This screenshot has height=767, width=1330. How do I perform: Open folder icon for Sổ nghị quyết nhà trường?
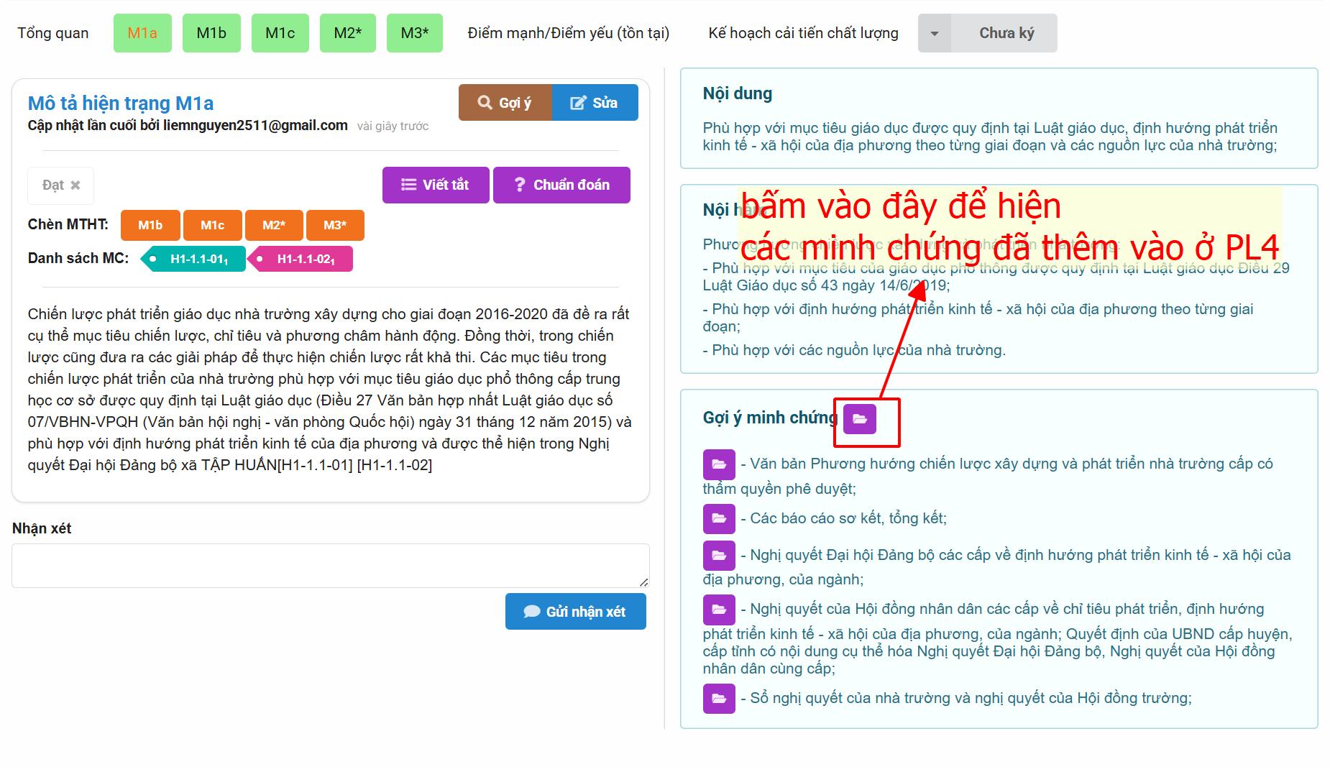pos(718,698)
